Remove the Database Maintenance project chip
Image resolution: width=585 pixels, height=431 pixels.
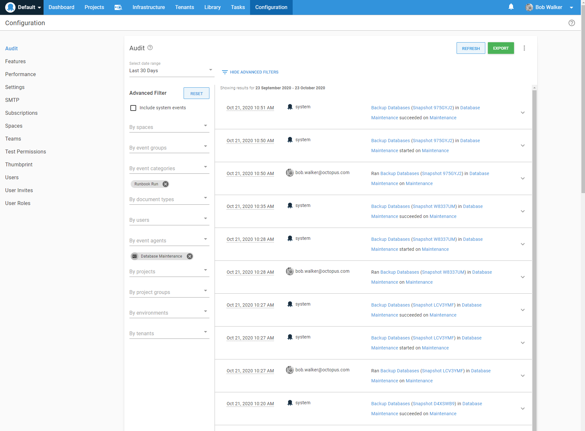click(x=190, y=256)
